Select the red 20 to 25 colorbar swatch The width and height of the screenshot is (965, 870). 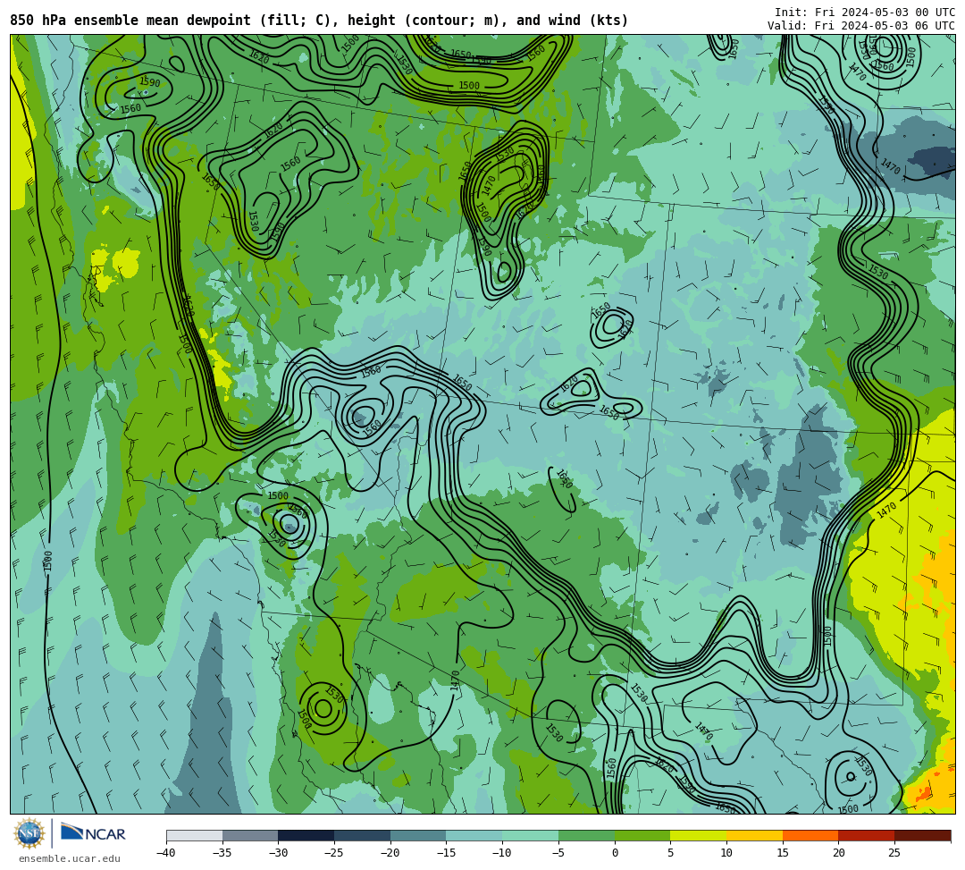(867, 835)
